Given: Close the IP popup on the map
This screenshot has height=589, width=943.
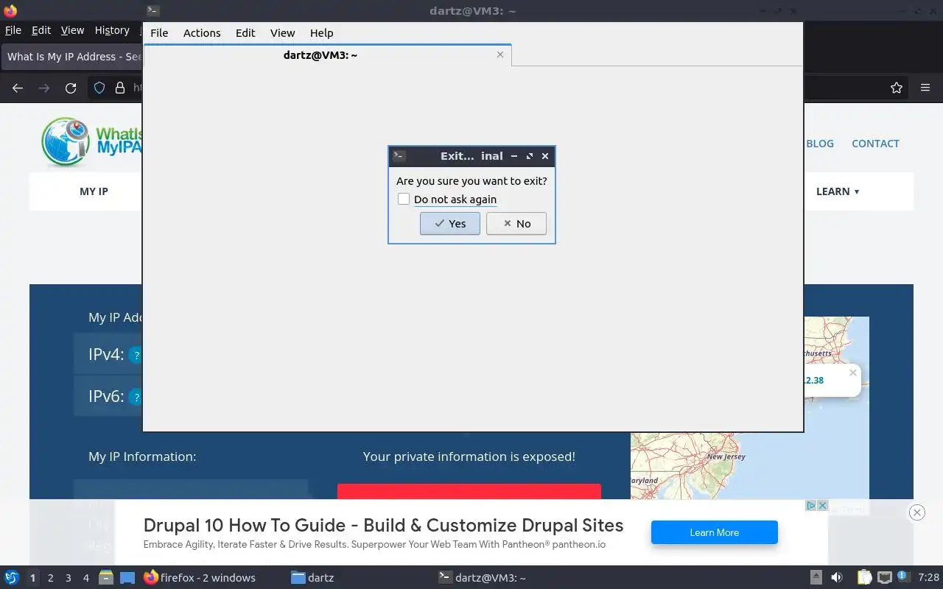Looking at the screenshot, I should coord(852,373).
